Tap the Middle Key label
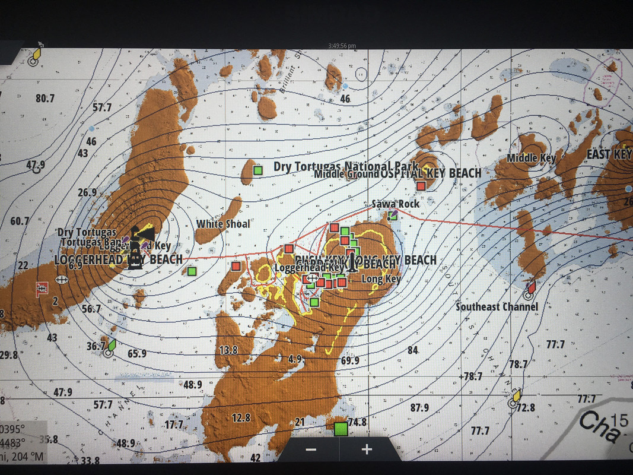Viewport: 633px width, 475px height. [532, 158]
